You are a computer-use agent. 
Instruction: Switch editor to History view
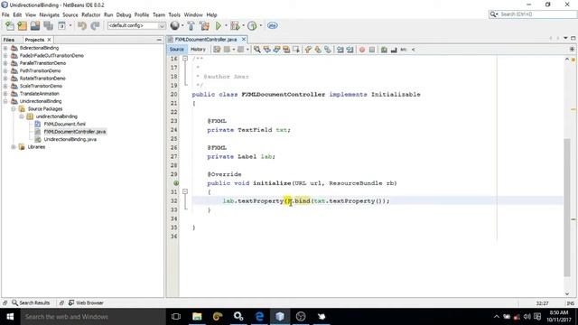tap(198, 50)
